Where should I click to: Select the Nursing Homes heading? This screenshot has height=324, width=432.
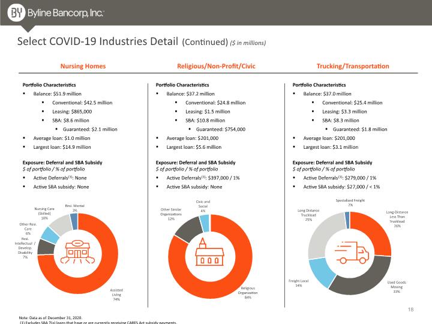(83, 66)
